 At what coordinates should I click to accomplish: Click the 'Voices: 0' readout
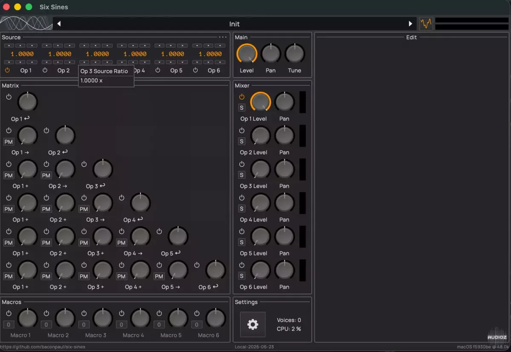[289, 320]
